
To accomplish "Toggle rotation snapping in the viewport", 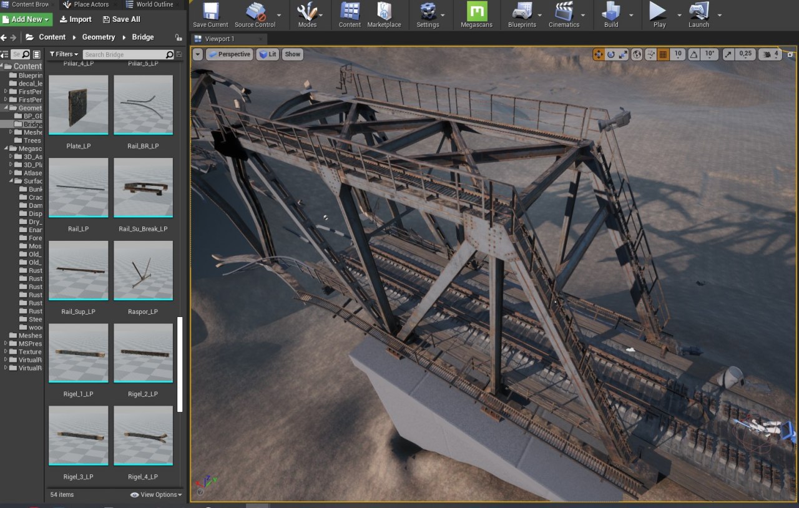I will pyautogui.click(x=694, y=54).
